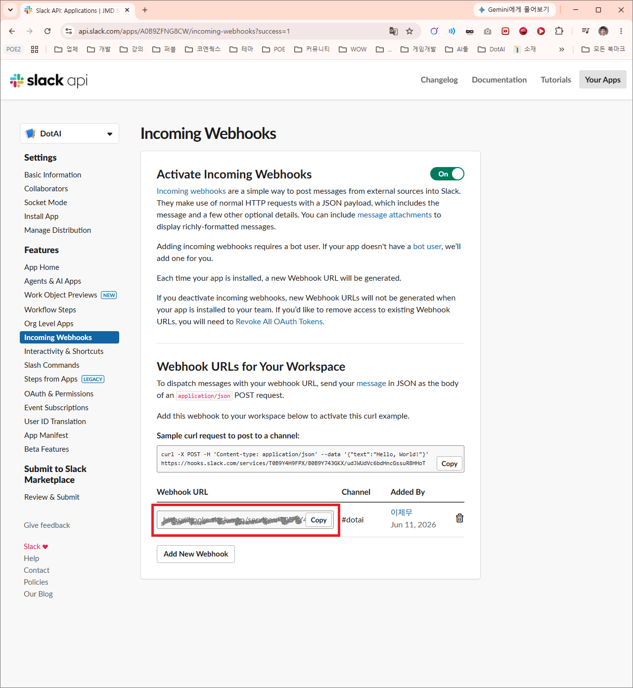Click the trash icon to delete the #dotai webhook
Viewport: 633px width, 688px height.
pyautogui.click(x=459, y=518)
